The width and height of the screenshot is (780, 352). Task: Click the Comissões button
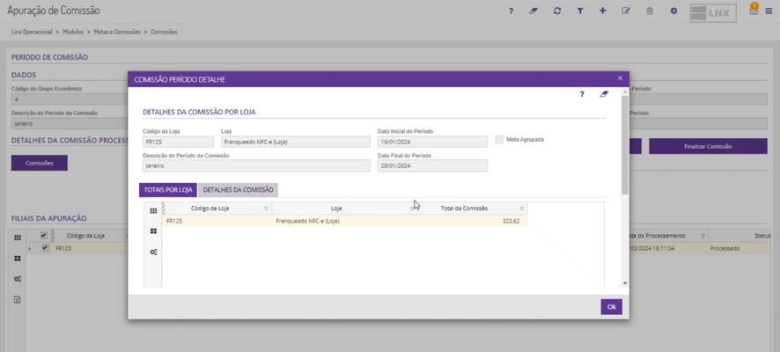coord(40,163)
